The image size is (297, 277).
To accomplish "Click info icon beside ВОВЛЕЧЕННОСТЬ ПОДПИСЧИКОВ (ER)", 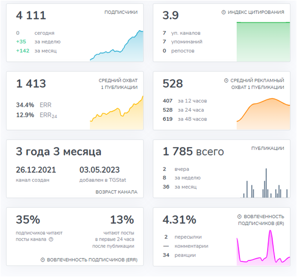I will coord(239,217).
